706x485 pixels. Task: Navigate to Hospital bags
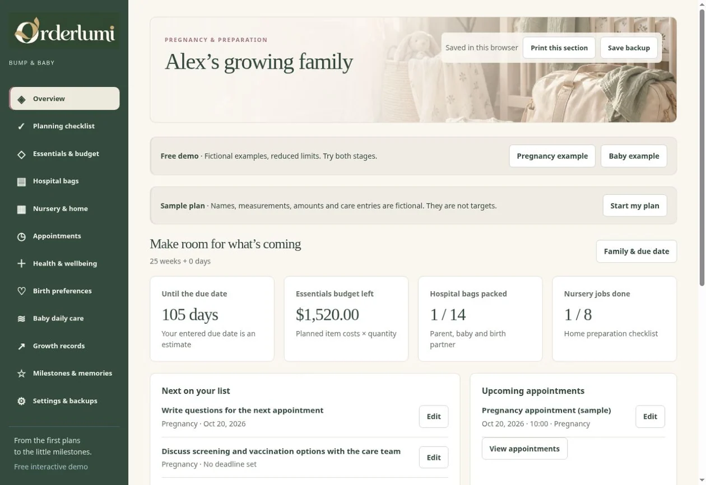point(64,181)
